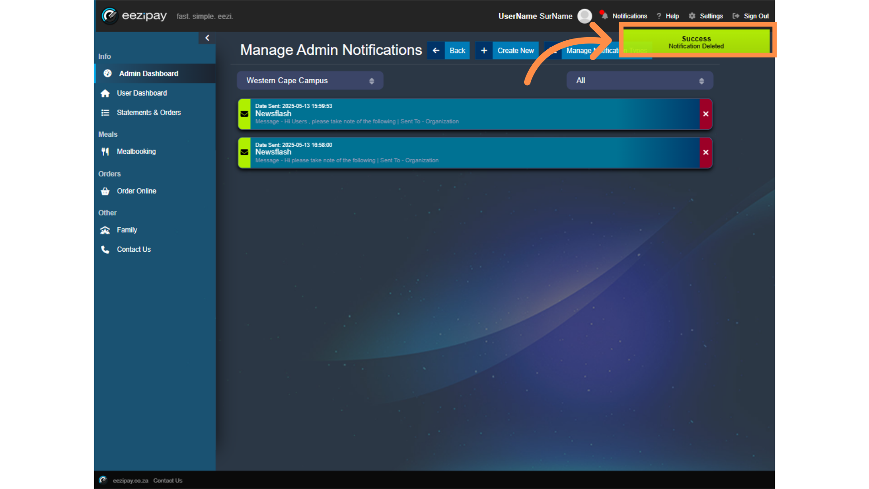Dismiss the Success Notification Deleted toast

[x=697, y=42]
